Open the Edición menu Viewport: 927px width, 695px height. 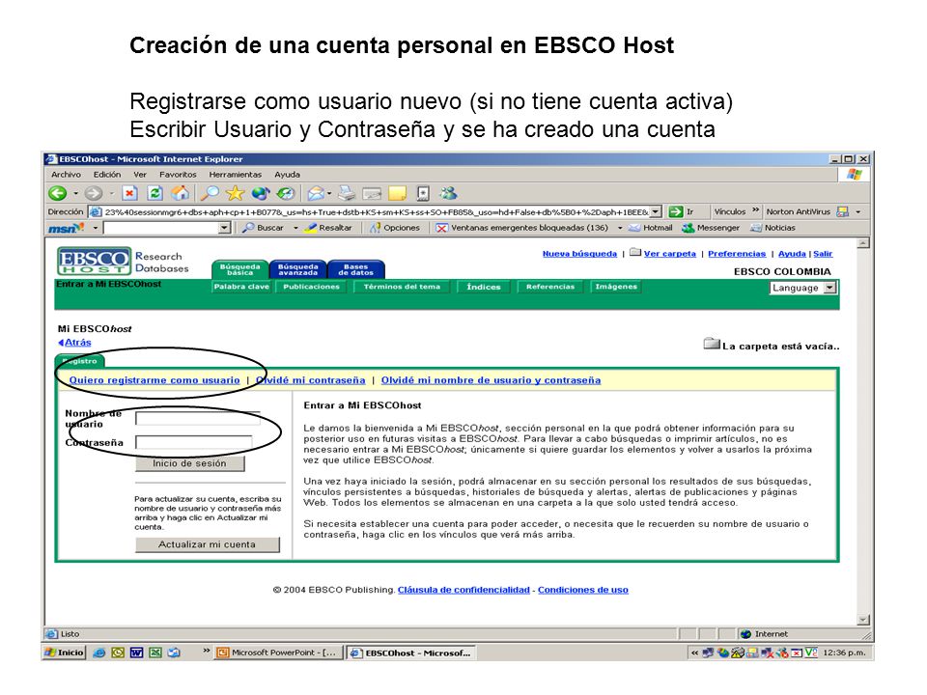pos(107,175)
